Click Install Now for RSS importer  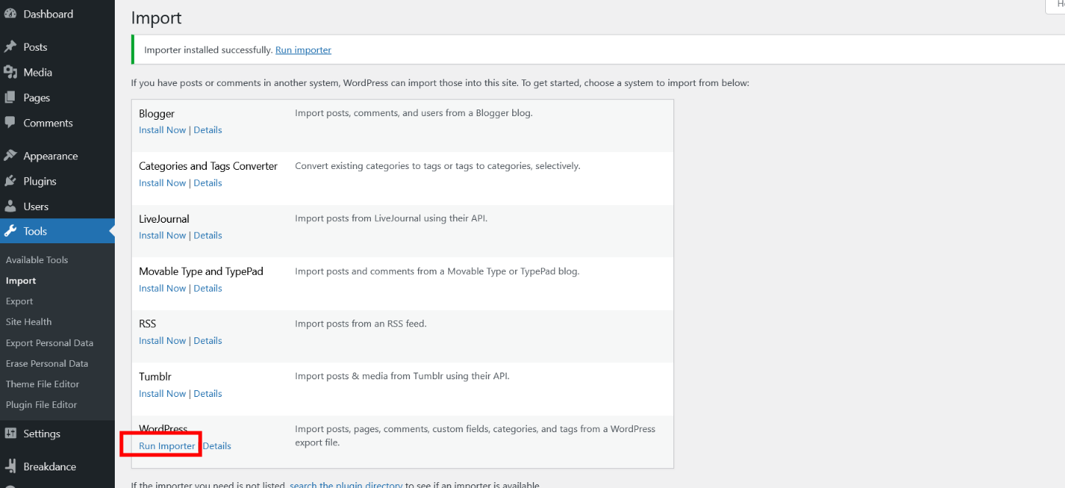(163, 340)
